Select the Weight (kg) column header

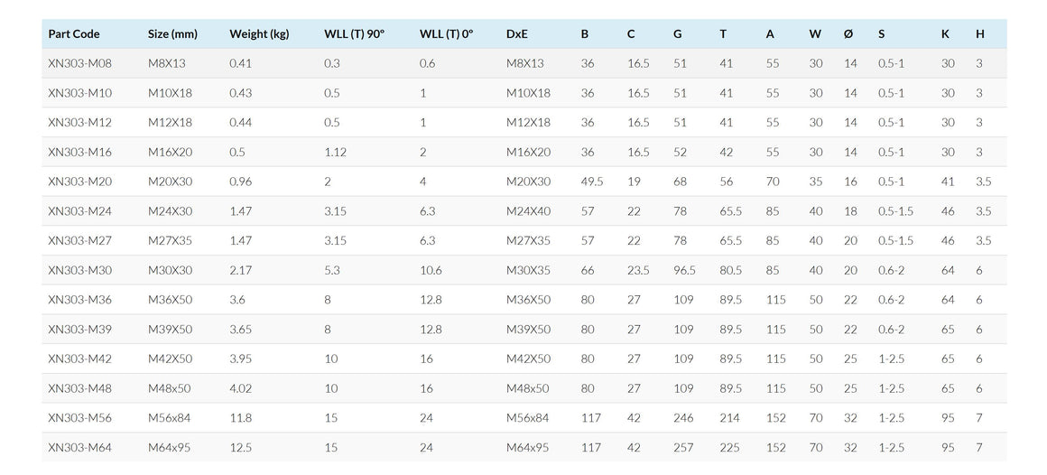(x=259, y=34)
